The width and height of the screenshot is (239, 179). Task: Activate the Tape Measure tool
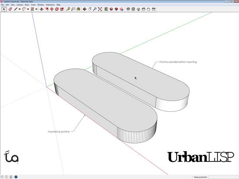pos(69,9)
